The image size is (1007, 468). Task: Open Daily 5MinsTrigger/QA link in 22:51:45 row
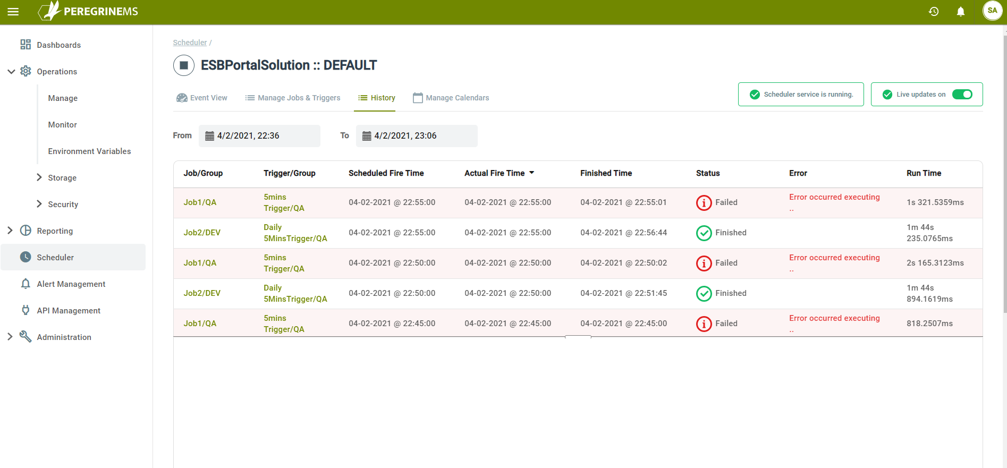coord(295,293)
